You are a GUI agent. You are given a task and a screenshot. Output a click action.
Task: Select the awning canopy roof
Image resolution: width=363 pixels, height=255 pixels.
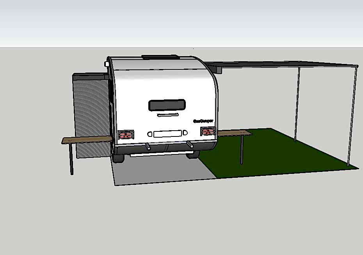[x=285, y=64]
